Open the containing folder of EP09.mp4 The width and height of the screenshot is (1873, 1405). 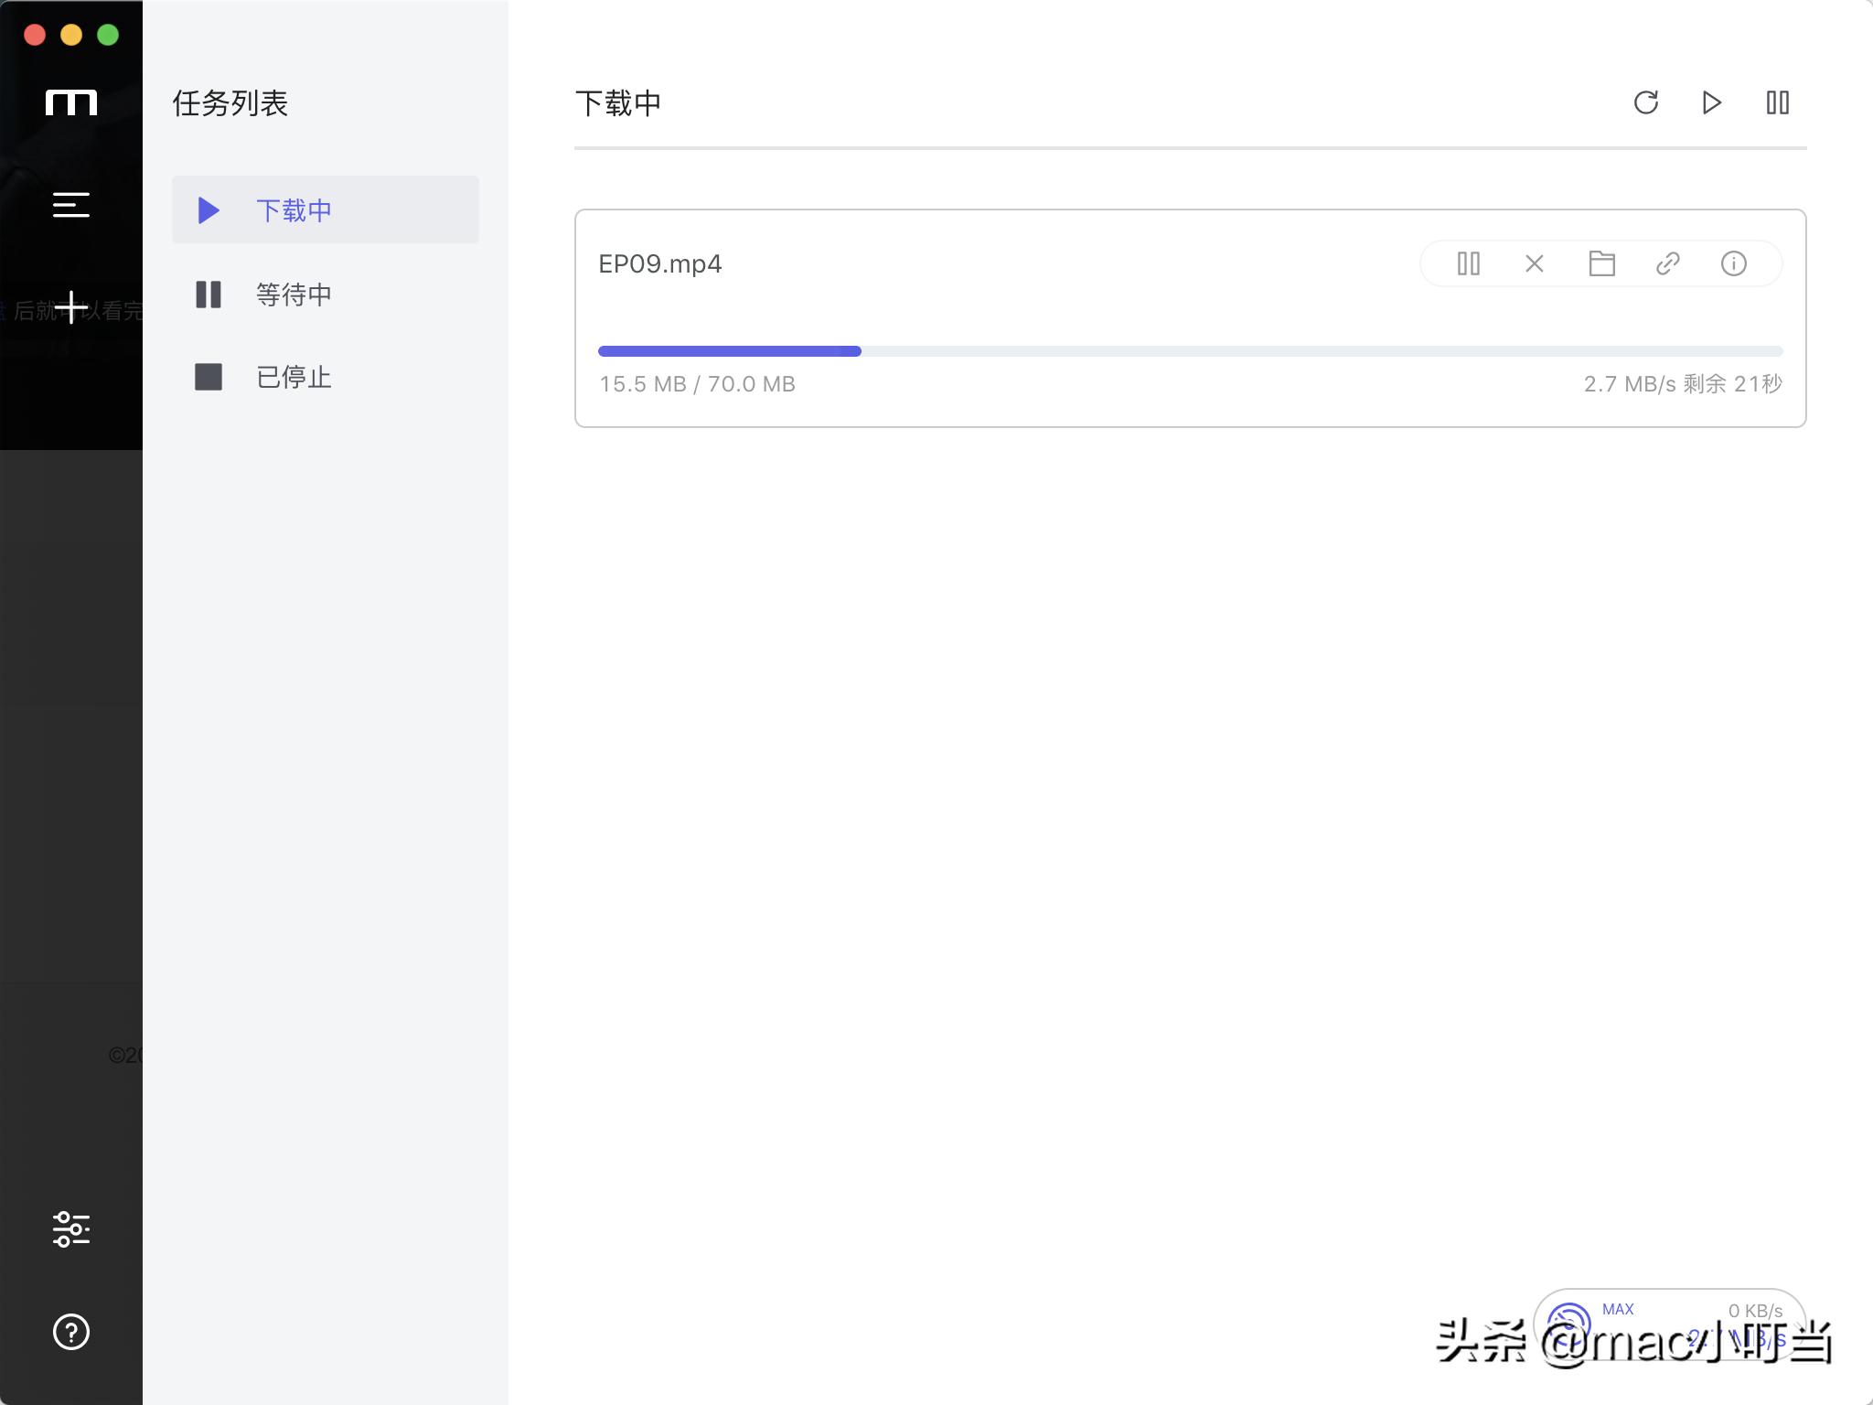pos(1601,263)
